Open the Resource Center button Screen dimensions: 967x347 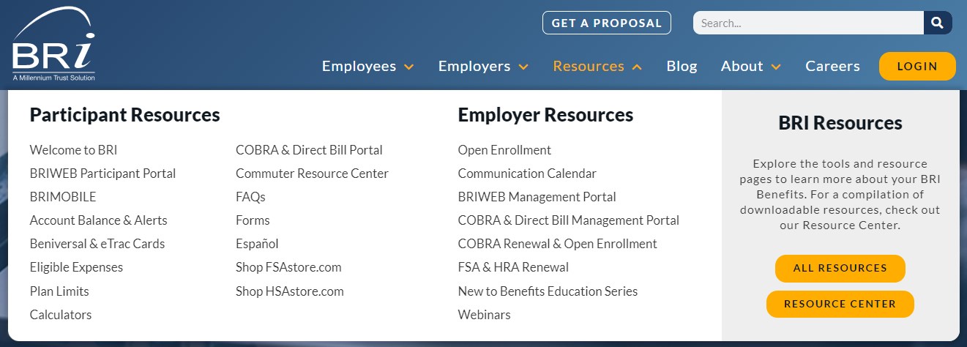point(840,304)
